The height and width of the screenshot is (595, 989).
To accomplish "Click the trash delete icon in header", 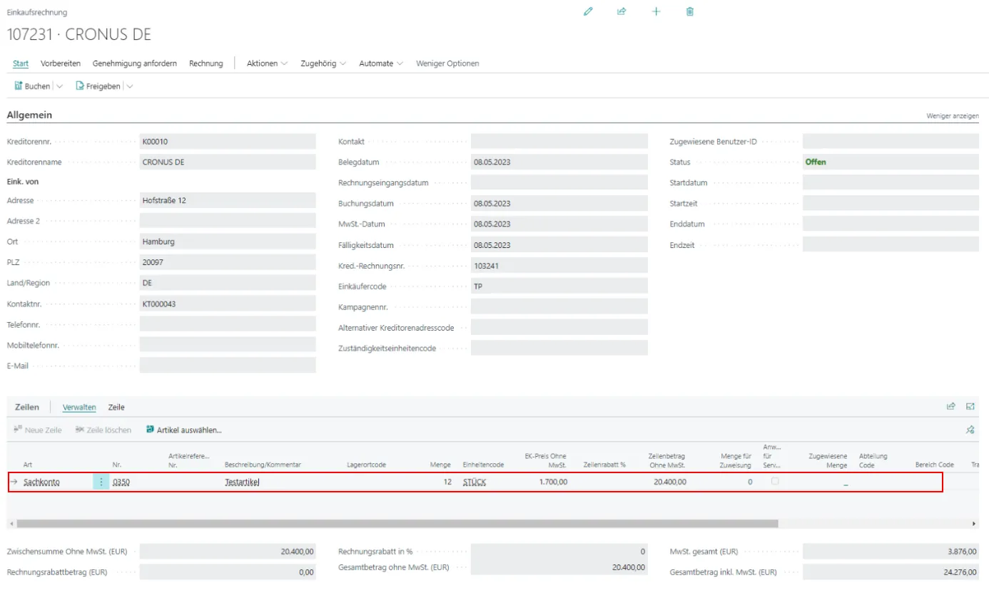I will pos(690,11).
